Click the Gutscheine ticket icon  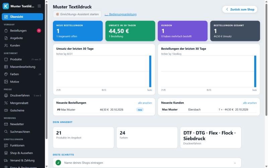(6, 111)
